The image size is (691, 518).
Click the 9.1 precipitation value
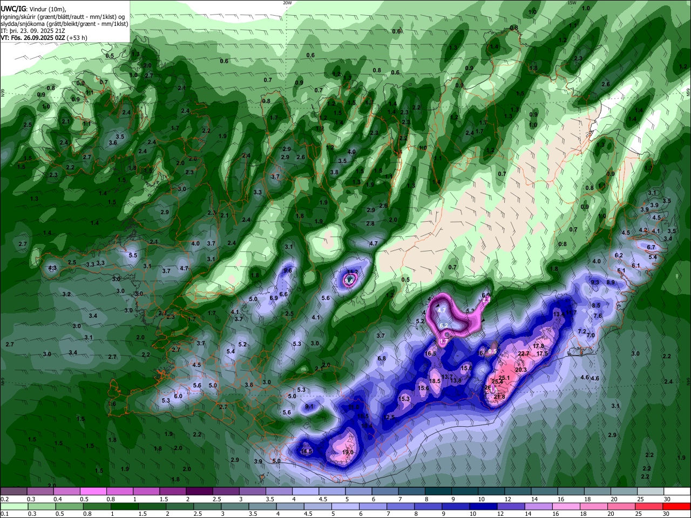[x=309, y=406]
